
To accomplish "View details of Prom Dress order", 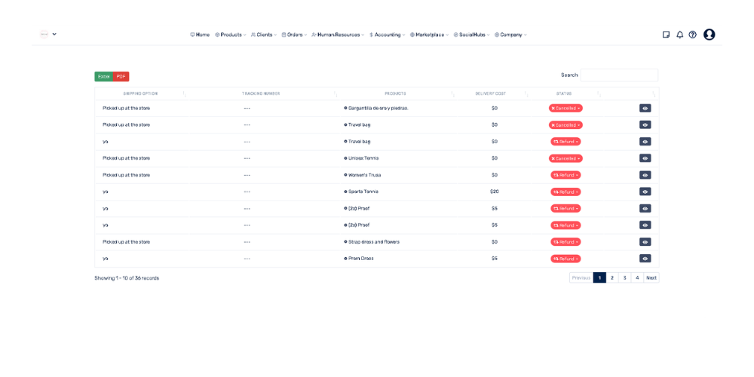I will [x=645, y=259].
